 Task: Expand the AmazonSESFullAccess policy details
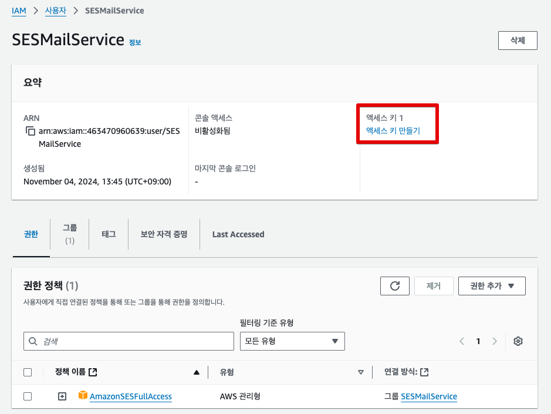62,396
